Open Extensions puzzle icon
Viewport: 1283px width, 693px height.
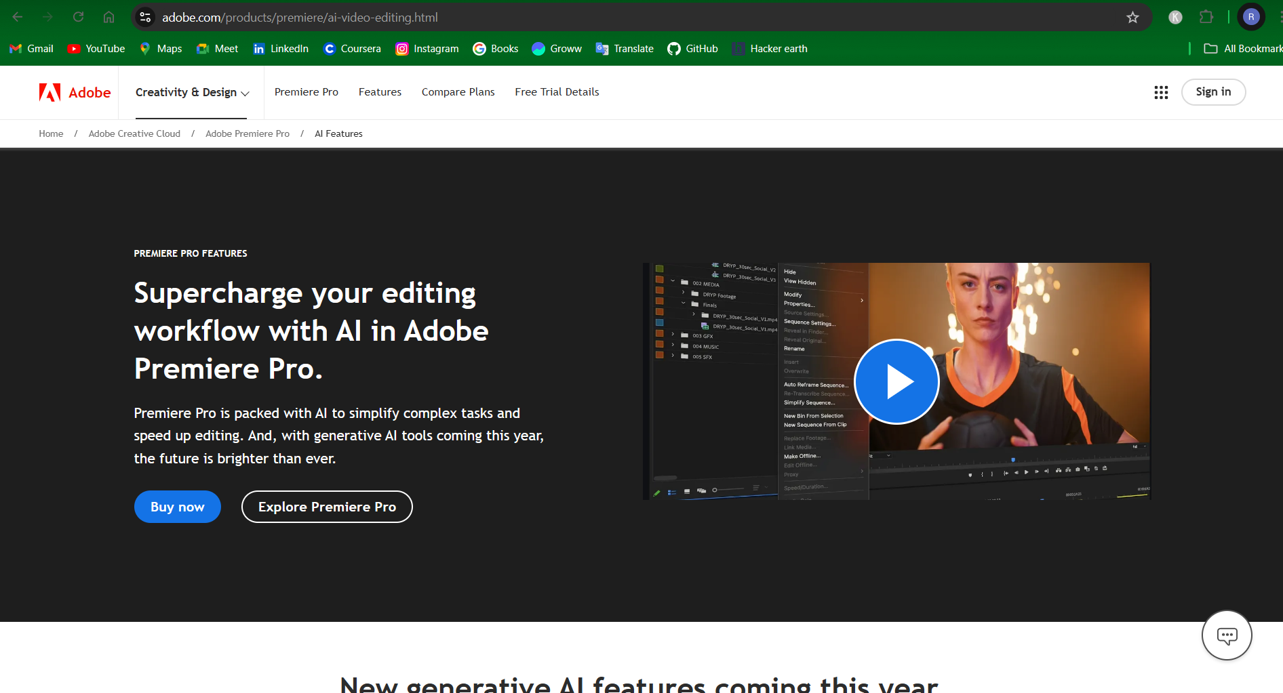(1206, 17)
